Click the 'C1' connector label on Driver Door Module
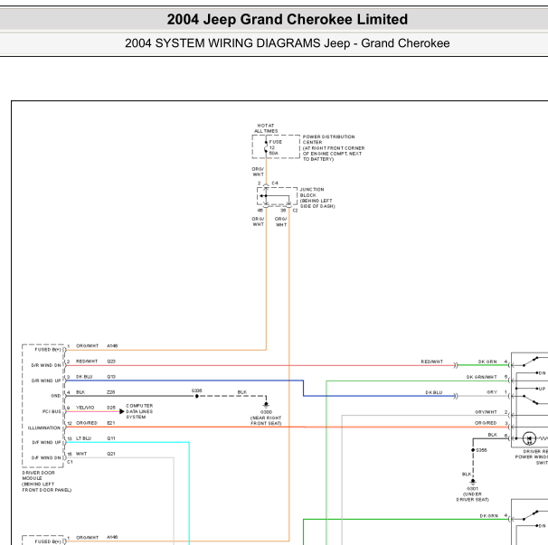Viewport: 548px width, 545px height. (x=70, y=462)
